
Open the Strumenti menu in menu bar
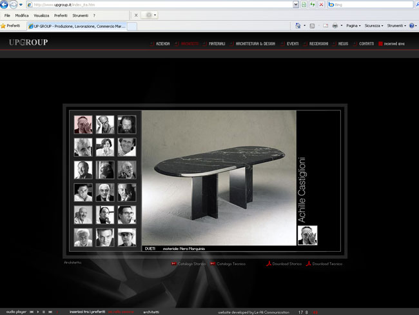coord(80,15)
